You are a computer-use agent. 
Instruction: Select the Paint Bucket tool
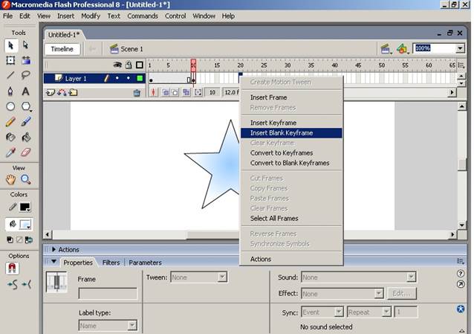click(x=26, y=137)
